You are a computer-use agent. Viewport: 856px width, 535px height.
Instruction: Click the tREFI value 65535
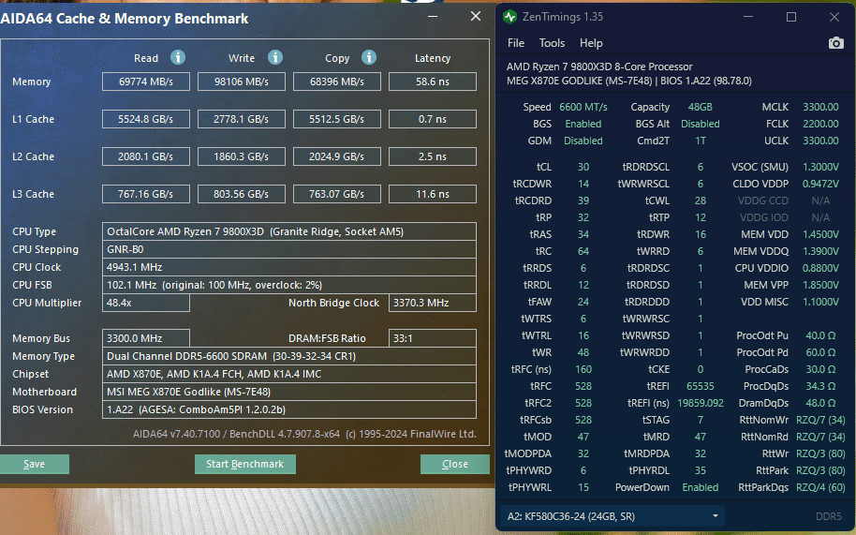pos(701,387)
